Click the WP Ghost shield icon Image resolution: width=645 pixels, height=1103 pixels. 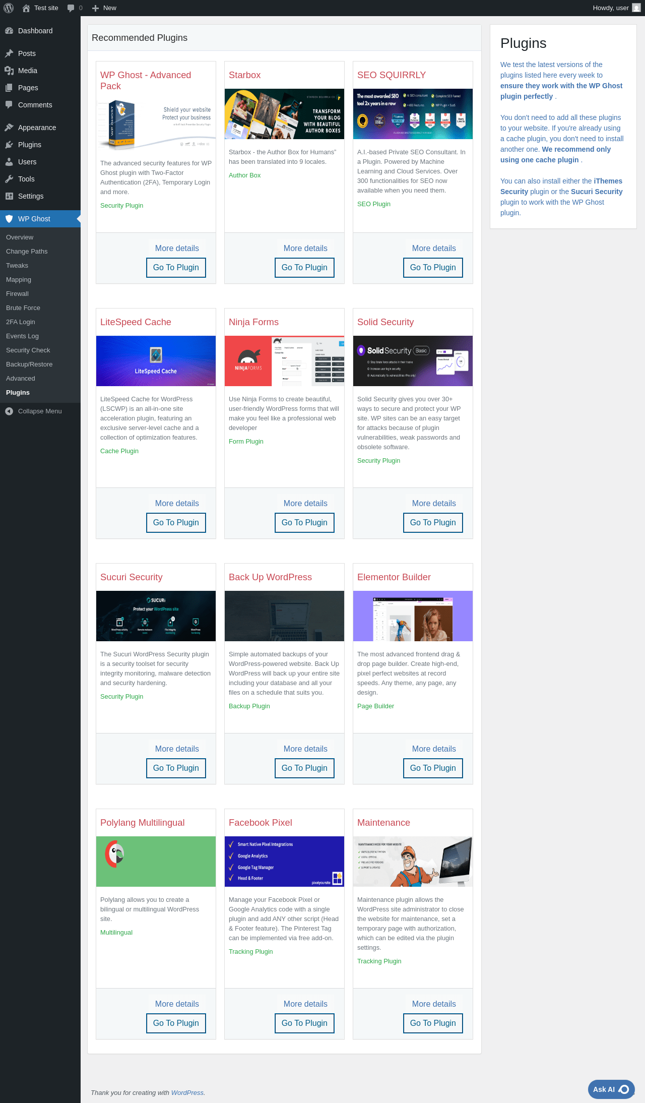click(x=9, y=219)
